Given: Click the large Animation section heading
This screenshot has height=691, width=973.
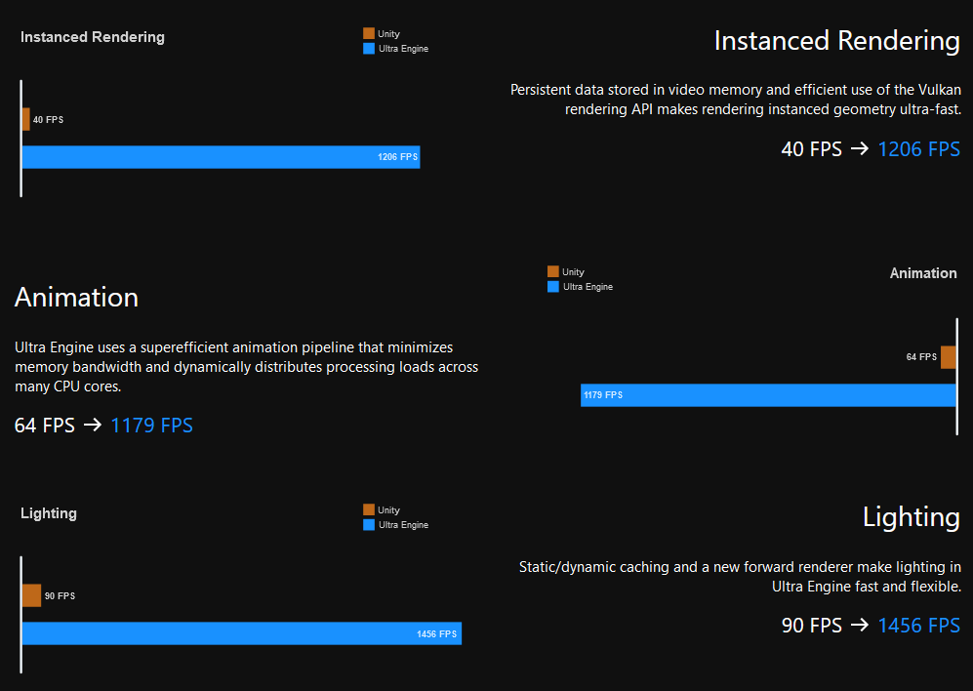Looking at the screenshot, I should pos(76,297).
